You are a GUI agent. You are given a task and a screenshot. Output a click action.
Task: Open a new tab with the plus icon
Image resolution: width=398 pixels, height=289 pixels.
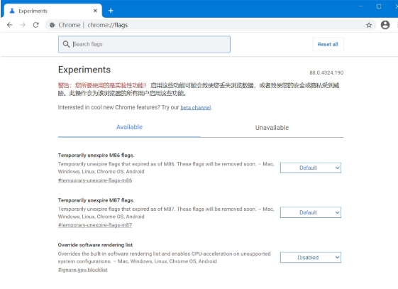tap(111, 11)
